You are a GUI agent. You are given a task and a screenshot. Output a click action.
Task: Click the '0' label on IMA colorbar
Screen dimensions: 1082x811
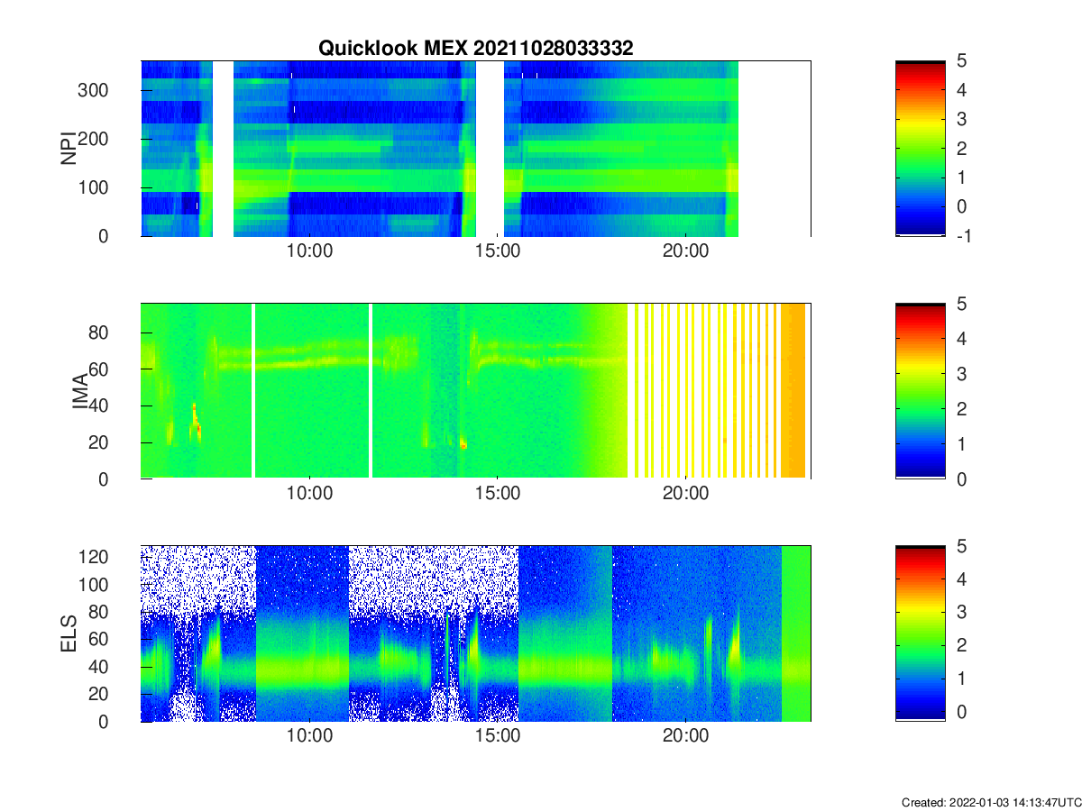point(961,478)
